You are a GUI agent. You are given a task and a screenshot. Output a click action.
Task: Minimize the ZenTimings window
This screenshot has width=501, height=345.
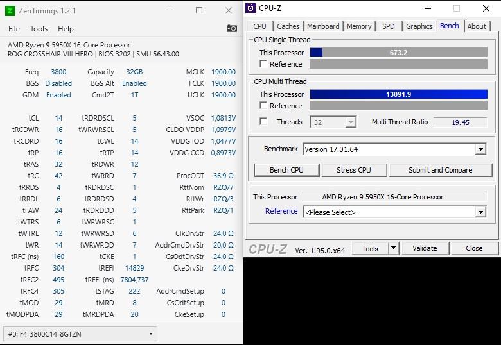[170, 10]
